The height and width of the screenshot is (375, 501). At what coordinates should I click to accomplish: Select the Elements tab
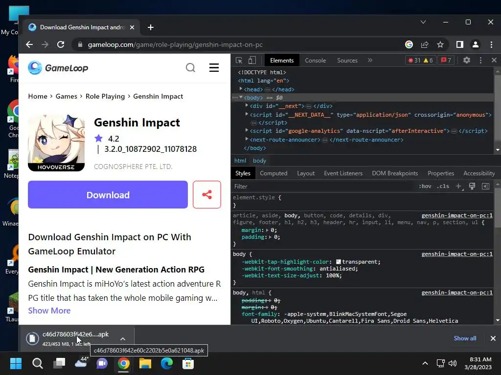coord(282,60)
